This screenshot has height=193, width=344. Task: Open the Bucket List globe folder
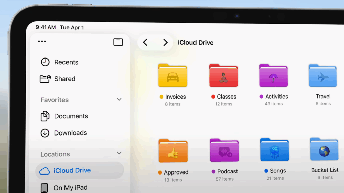(324, 149)
